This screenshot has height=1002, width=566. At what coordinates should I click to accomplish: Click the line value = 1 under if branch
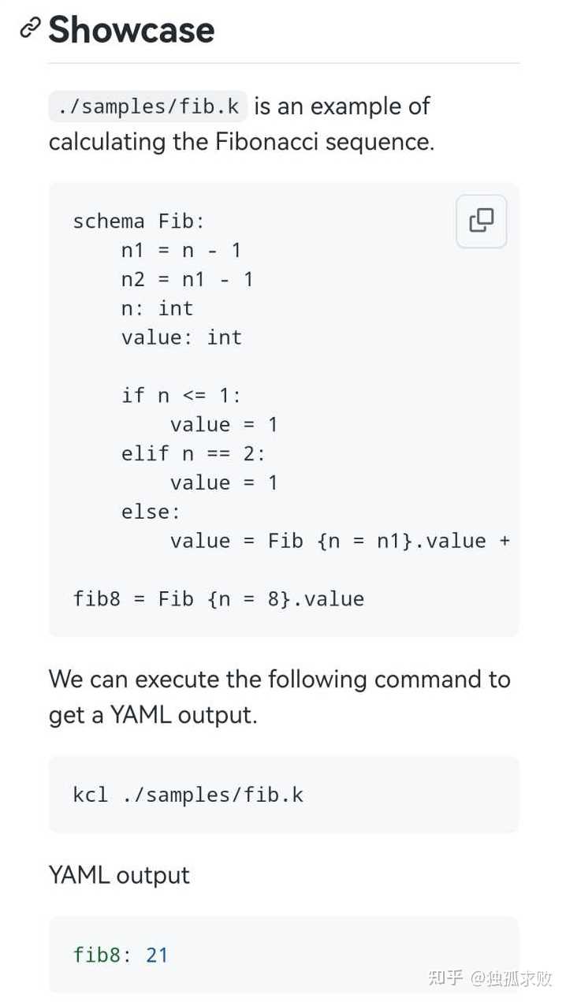(223, 424)
